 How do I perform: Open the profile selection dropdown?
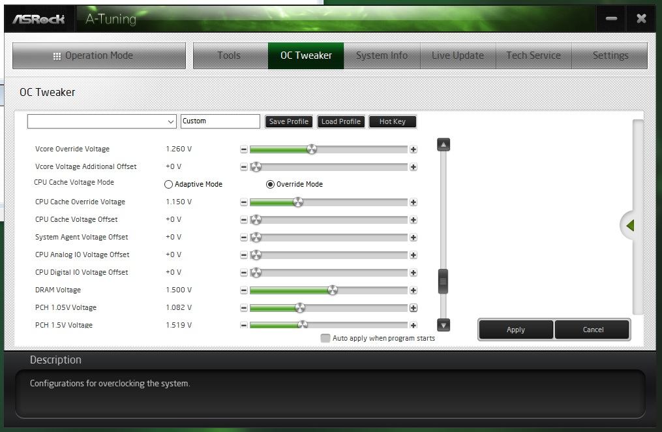[102, 121]
